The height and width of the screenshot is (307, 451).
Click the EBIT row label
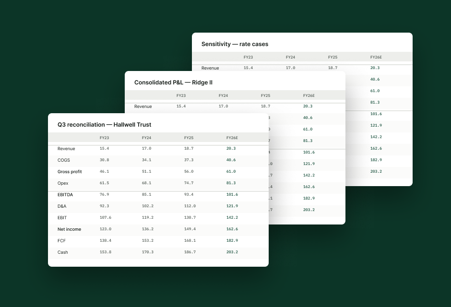click(62, 218)
